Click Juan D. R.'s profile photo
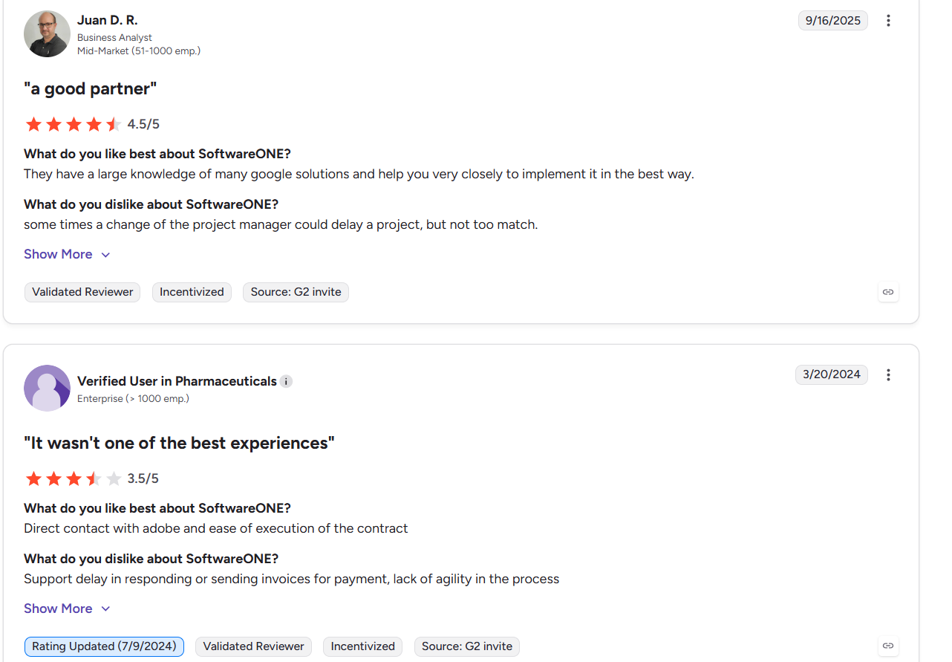This screenshot has width=952, height=662. pos(47,33)
